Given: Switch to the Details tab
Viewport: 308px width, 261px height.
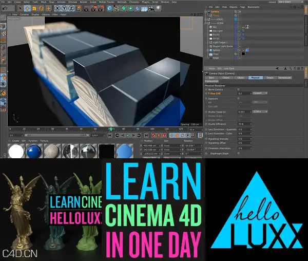Looking at the screenshot, I should click(270, 78).
